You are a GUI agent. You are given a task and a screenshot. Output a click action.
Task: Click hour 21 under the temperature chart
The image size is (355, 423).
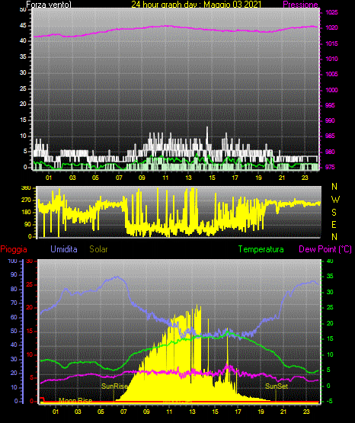pyautogui.click(x=283, y=412)
